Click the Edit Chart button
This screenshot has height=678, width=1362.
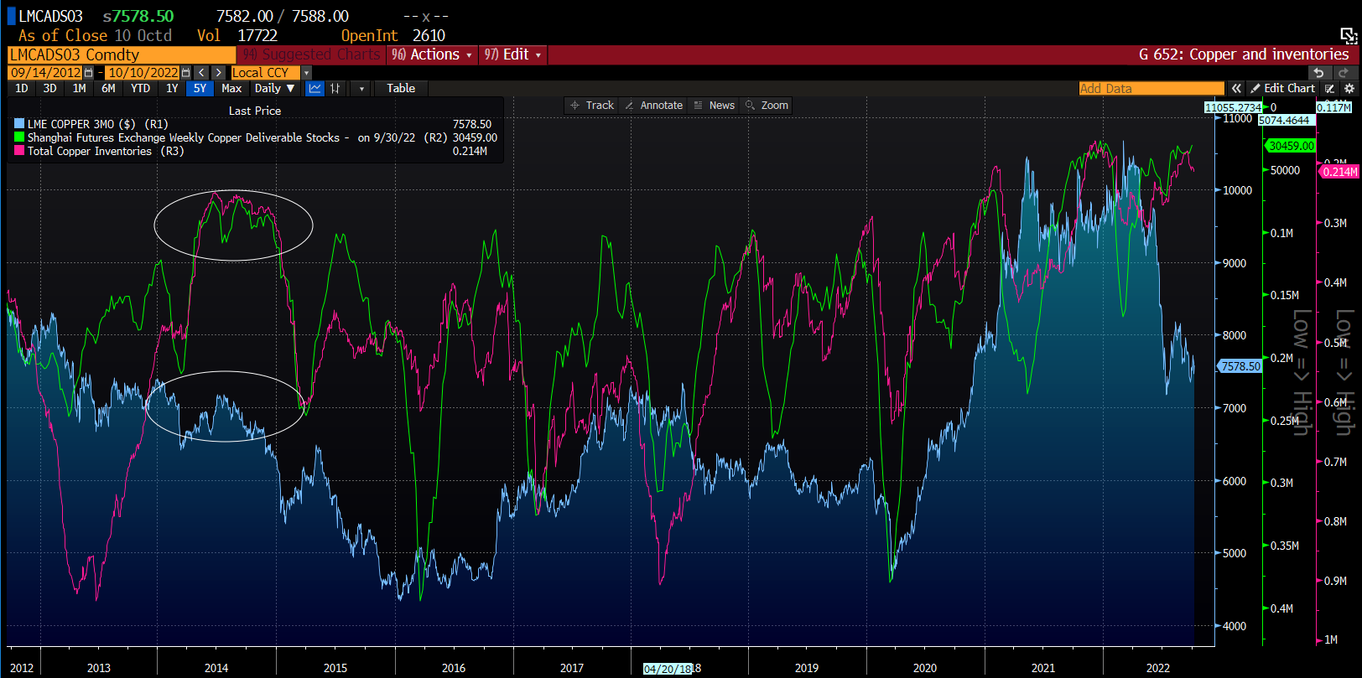tap(1282, 88)
